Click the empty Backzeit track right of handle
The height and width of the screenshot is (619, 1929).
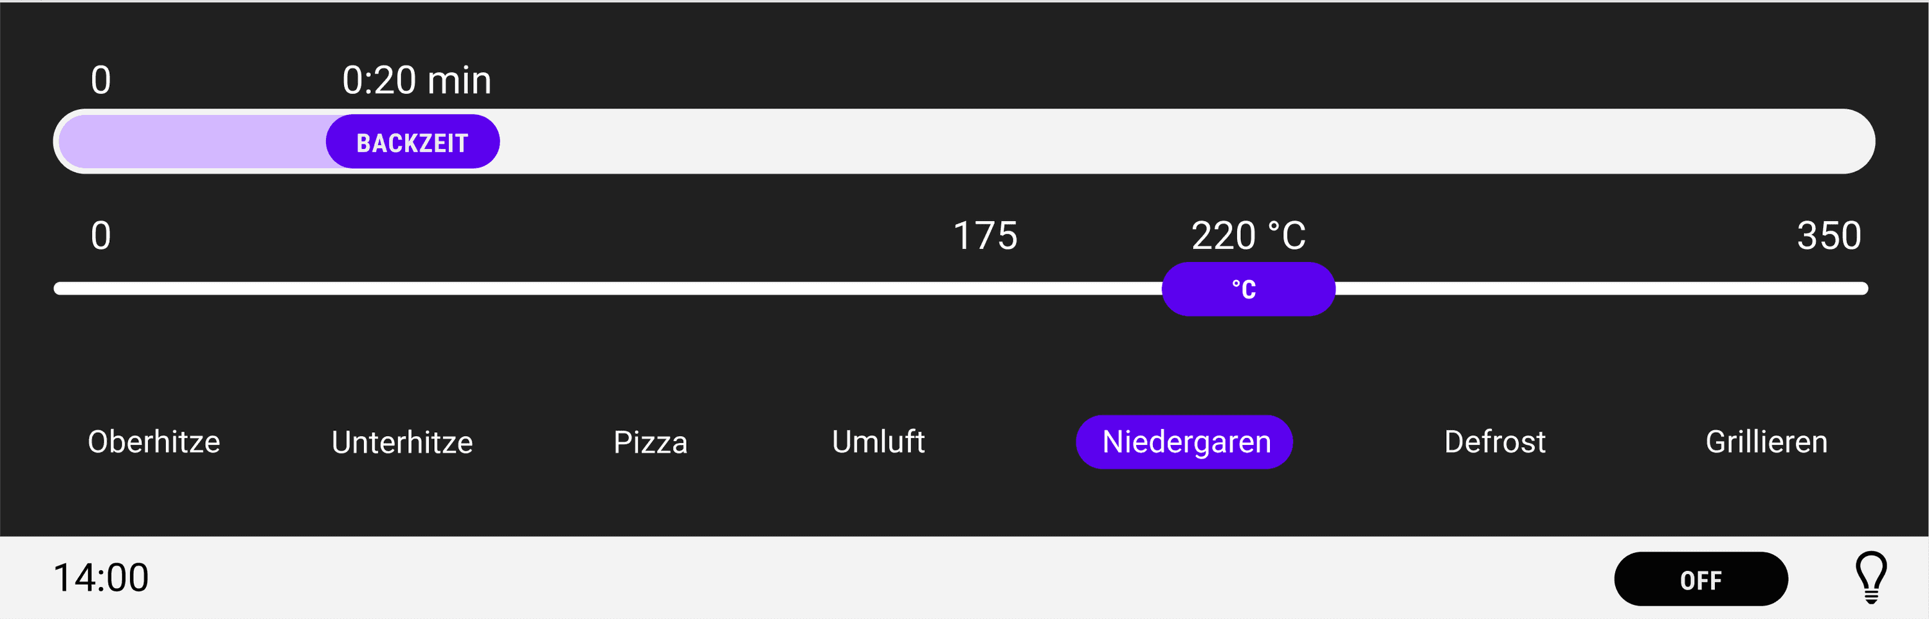coord(1123,142)
